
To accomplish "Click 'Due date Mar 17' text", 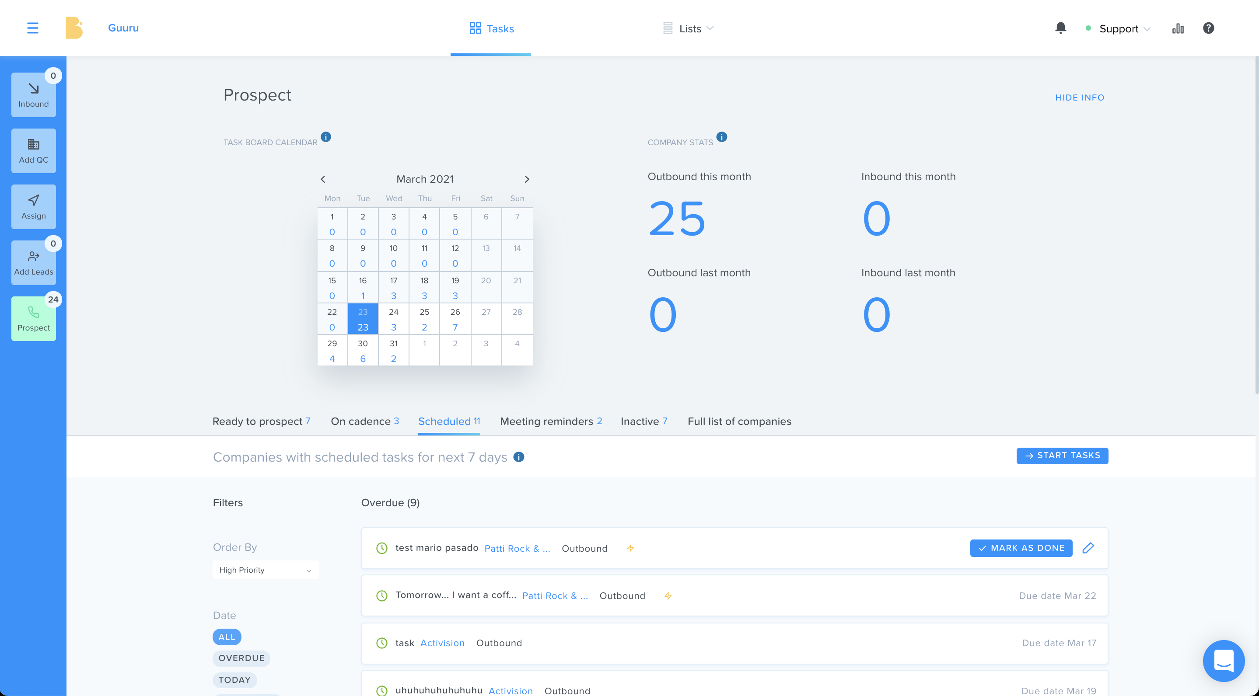I will pyautogui.click(x=1059, y=643).
